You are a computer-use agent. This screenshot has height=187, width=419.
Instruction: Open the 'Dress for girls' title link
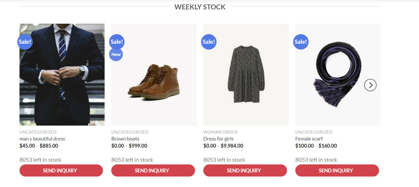pos(218,139)
